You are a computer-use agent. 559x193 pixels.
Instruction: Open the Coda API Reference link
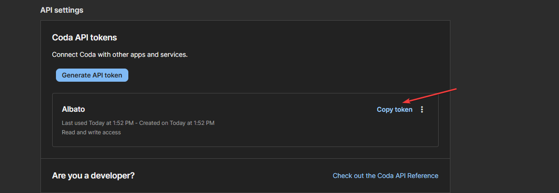386,176
